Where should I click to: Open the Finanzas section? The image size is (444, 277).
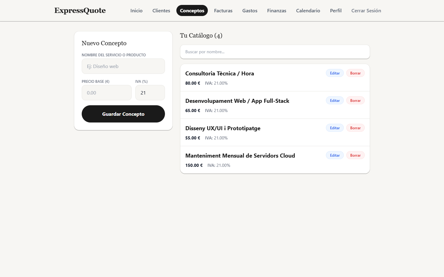point(277,10)
